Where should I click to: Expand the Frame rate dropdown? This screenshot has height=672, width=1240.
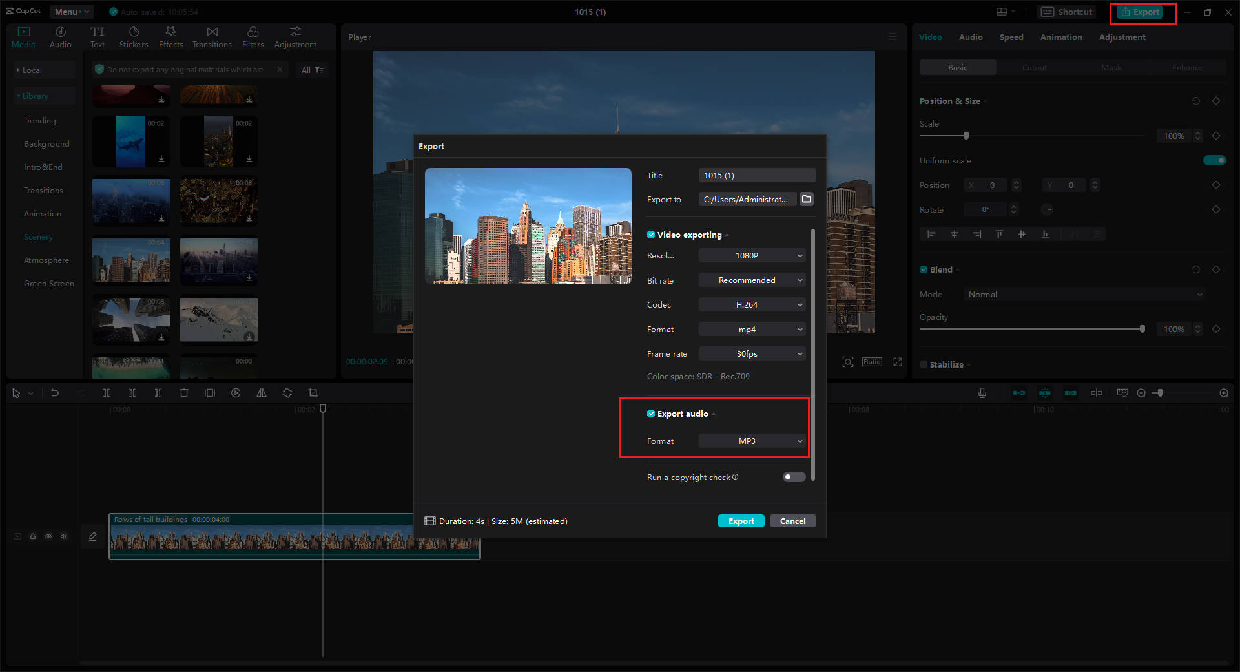(752, 353)
